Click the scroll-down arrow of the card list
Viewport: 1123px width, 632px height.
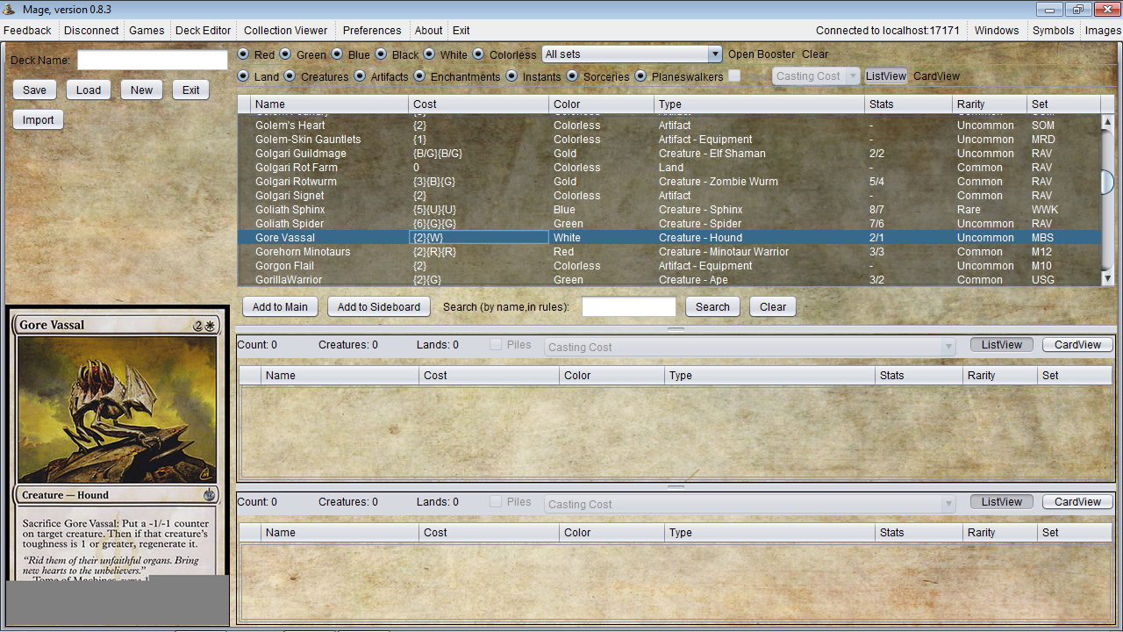tap(1107, 278)
